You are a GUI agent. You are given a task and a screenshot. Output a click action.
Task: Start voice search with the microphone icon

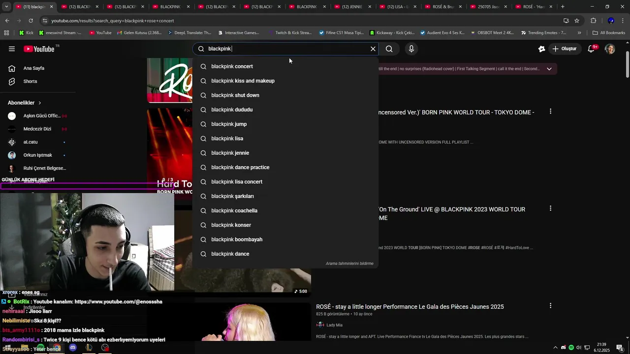pyautogui.click(x=411, y=49)
